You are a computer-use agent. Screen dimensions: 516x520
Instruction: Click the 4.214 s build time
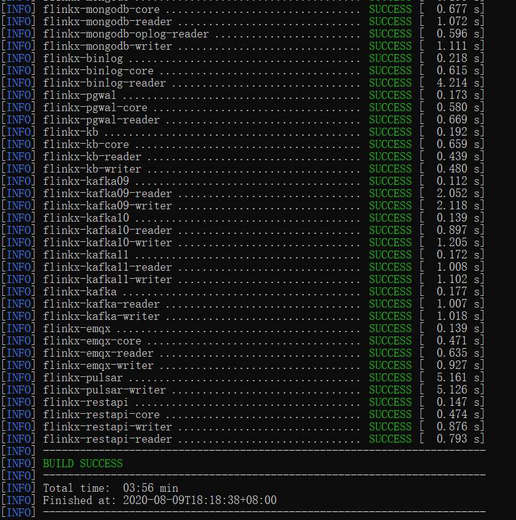(460, 83)
